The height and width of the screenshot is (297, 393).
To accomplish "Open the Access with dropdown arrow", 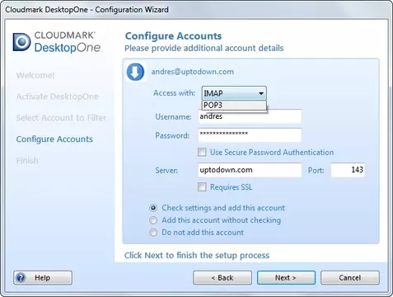I will [x=261, y=93].
